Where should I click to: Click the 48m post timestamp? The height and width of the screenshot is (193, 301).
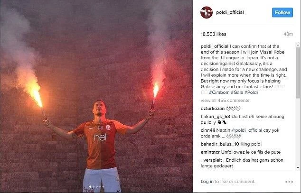(x=288, y=34)
